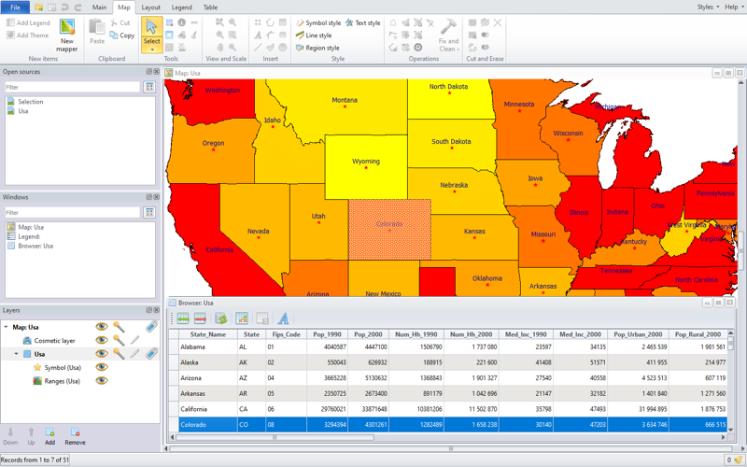Click the insert polygon tool icon
The width and height of the screenshot is (747, 467).
[270, 22]
